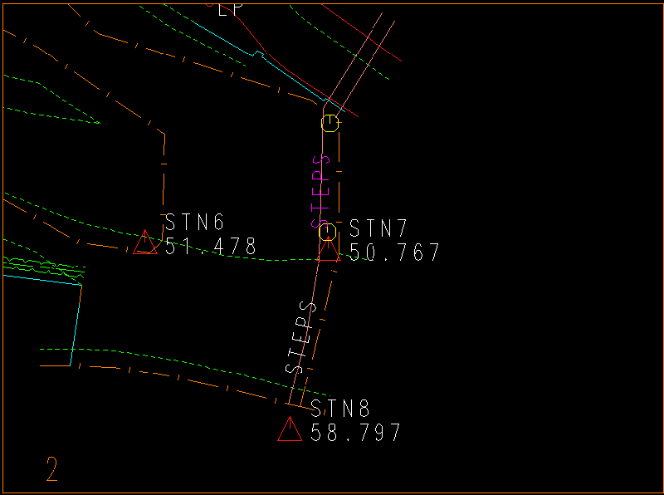Select the STN6 station label text

click(x=195, y=223)
